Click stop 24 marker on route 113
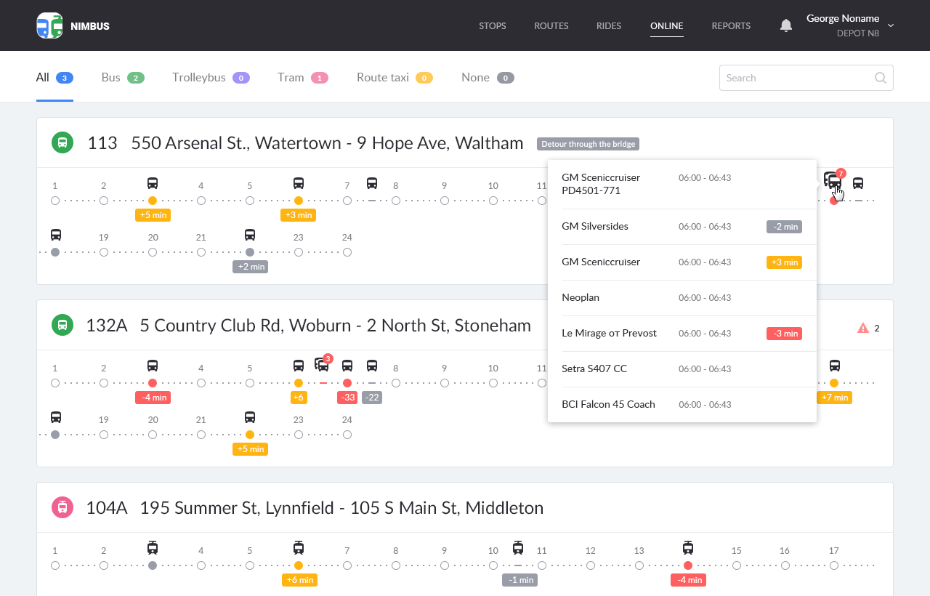930x596 pixels. 347,252
